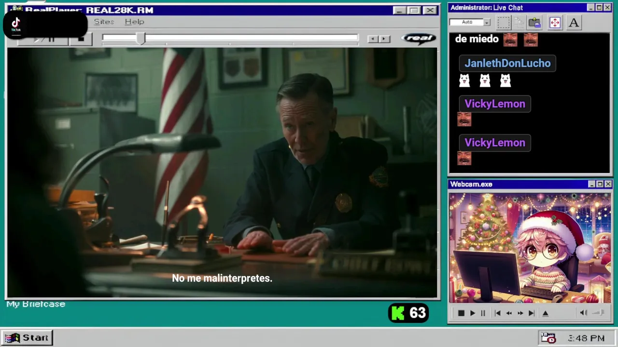Click the green K logo badge
The height and width of the screenshot is (347, 618).
point(397,313)
